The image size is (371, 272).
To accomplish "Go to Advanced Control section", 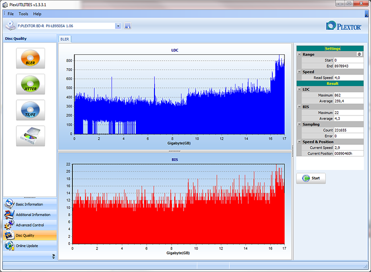I will coord(30,225).
